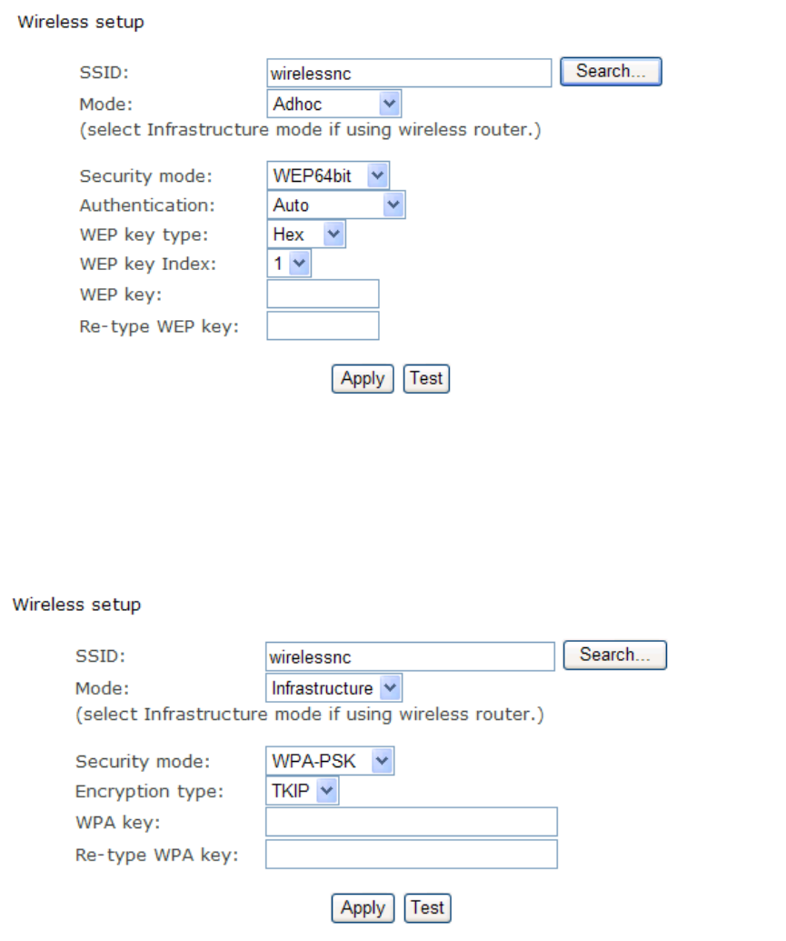This screenshot has width=786, height=941.
Task: Expand the WEP64bit Security mode dropdown
Action: pos(328,176)
